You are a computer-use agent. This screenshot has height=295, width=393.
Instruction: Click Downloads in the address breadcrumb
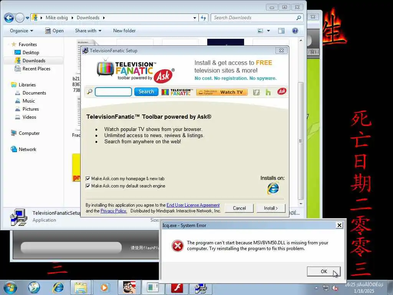tap(88, 18)
